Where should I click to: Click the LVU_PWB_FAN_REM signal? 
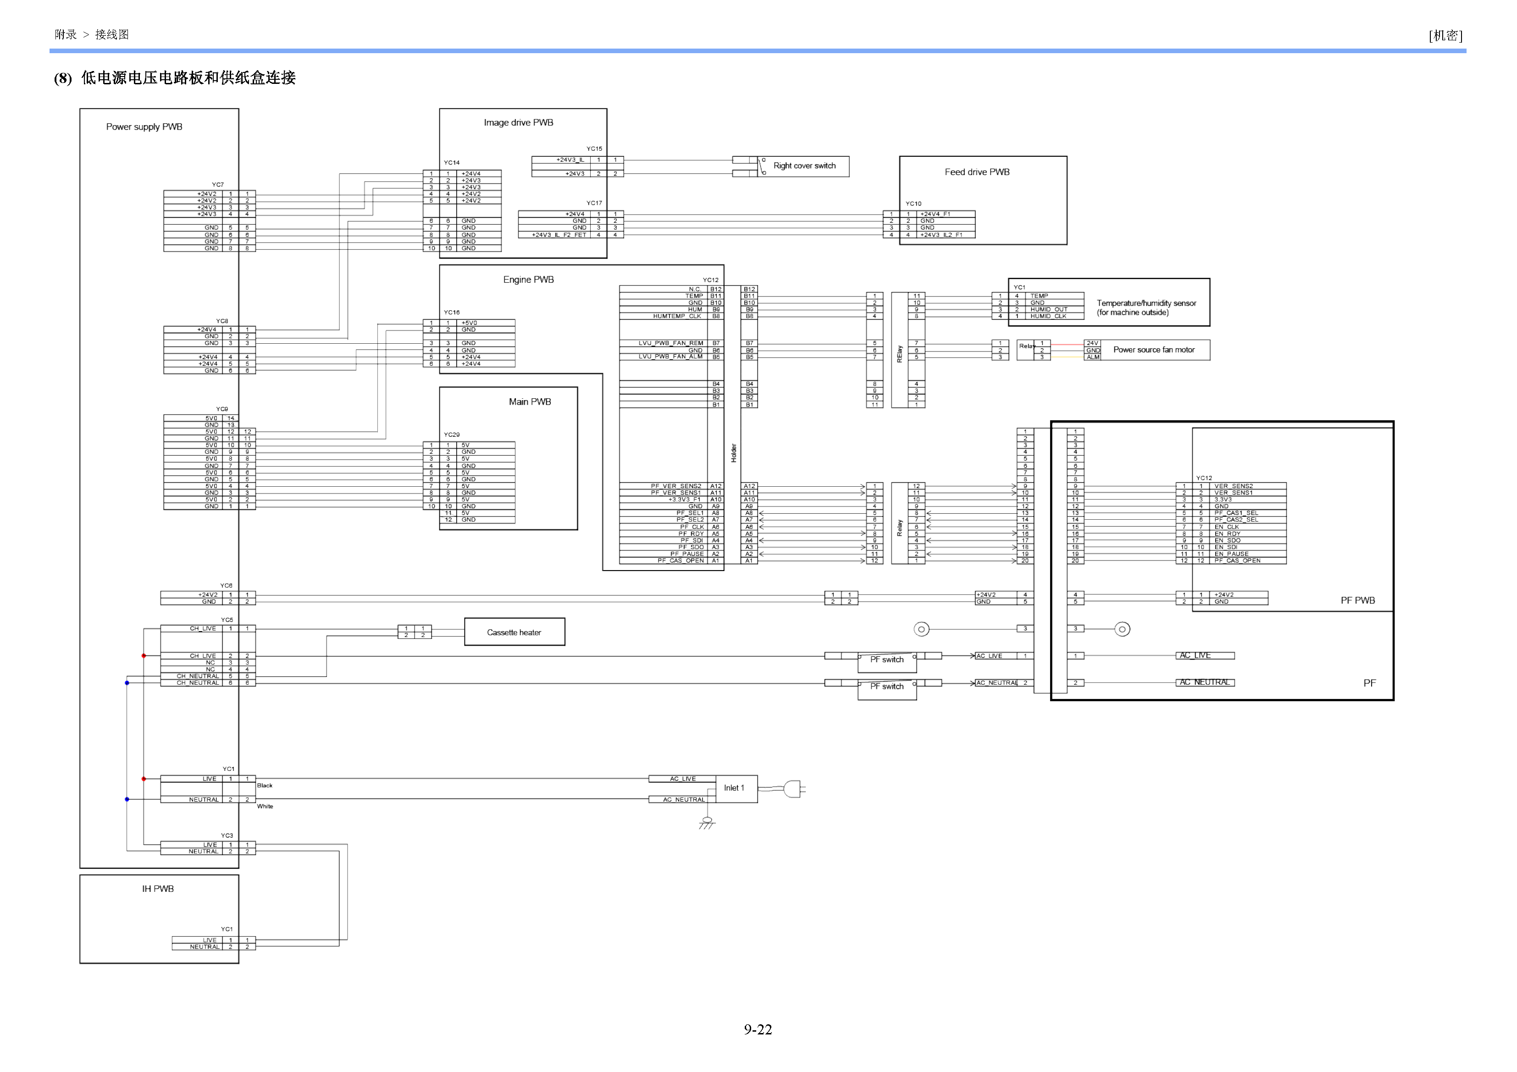click(x=670, y=343)
